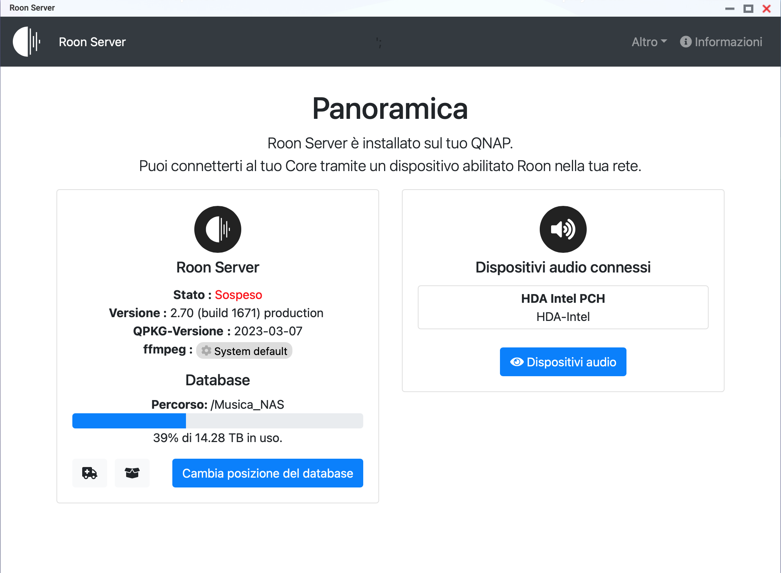Click the ambulance icon button
781x573 pixels.
point(90,473)
